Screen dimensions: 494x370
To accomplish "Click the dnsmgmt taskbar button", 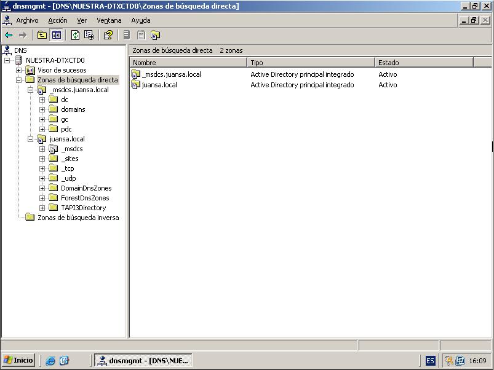I will 143,361.
